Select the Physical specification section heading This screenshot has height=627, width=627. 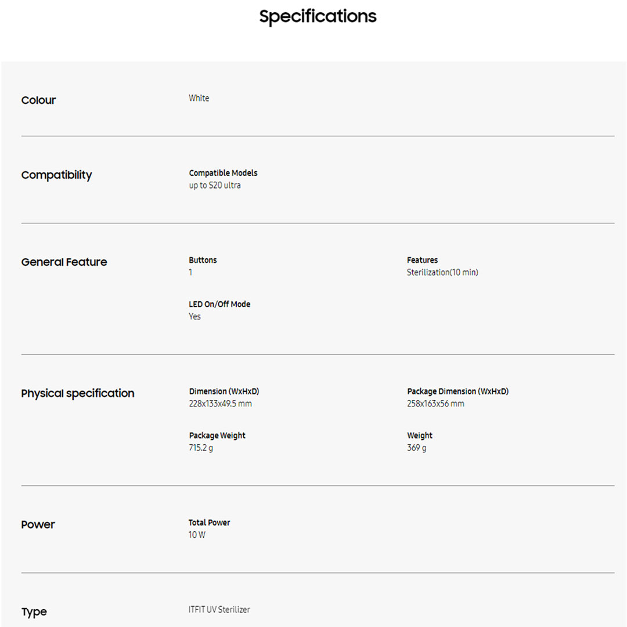point(78,393)
